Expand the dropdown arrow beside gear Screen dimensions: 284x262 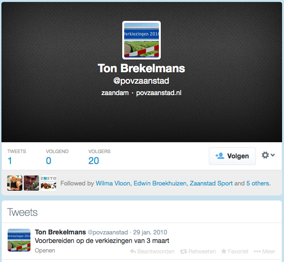[273, 155]
